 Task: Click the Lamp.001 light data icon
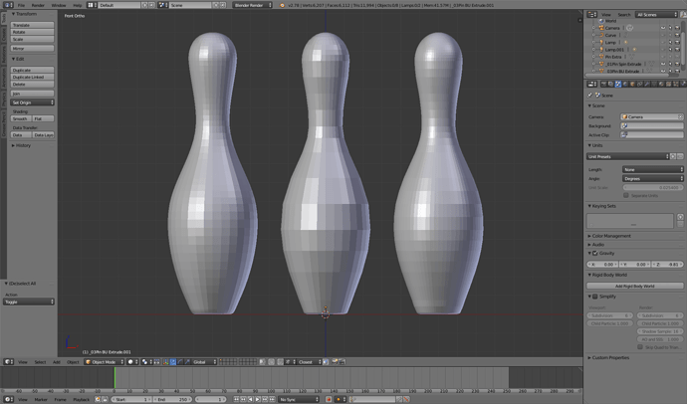tap(634, 50)
